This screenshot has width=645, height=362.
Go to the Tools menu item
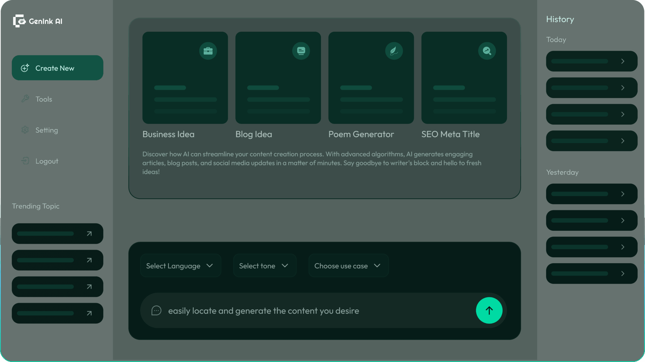(44, 99)
